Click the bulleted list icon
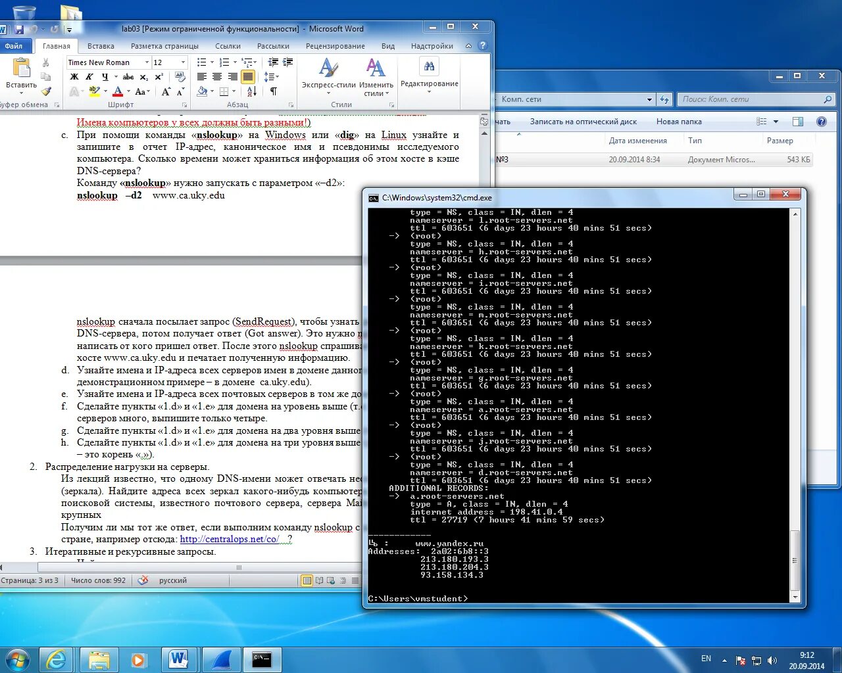 tap(202, 62)
